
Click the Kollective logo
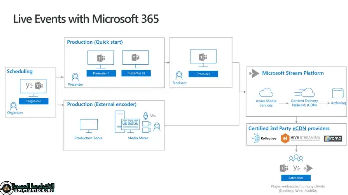click(x=264, y=138)
